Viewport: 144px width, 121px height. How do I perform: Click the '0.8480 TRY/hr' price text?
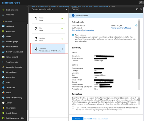tap(116, 26)
